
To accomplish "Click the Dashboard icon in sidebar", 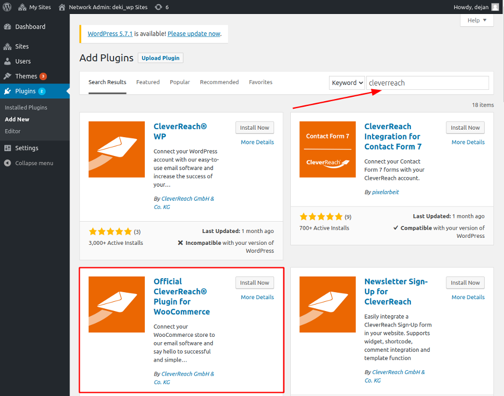I will click(x=8, y=27).
